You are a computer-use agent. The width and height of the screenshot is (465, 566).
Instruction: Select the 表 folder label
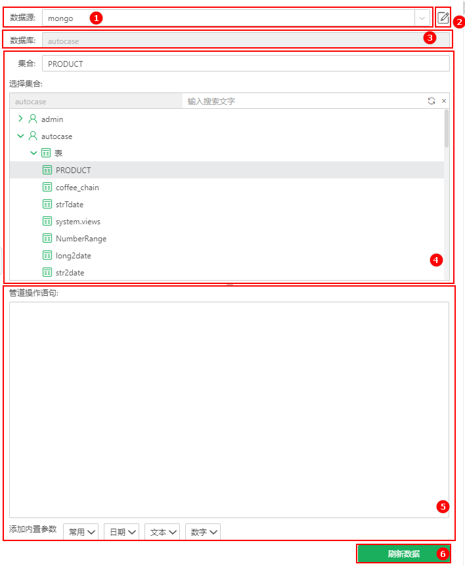click(58, 153)
